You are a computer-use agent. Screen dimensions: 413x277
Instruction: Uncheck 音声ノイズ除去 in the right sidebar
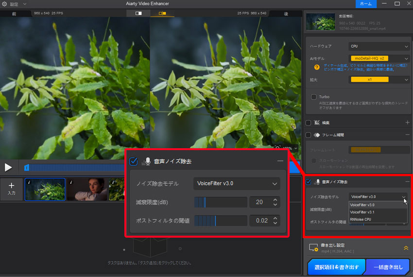(x=309, y=182)
